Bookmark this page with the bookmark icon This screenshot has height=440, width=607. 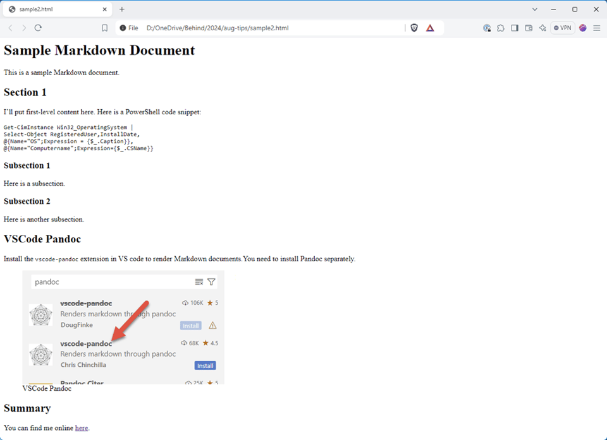click(105, 28)
